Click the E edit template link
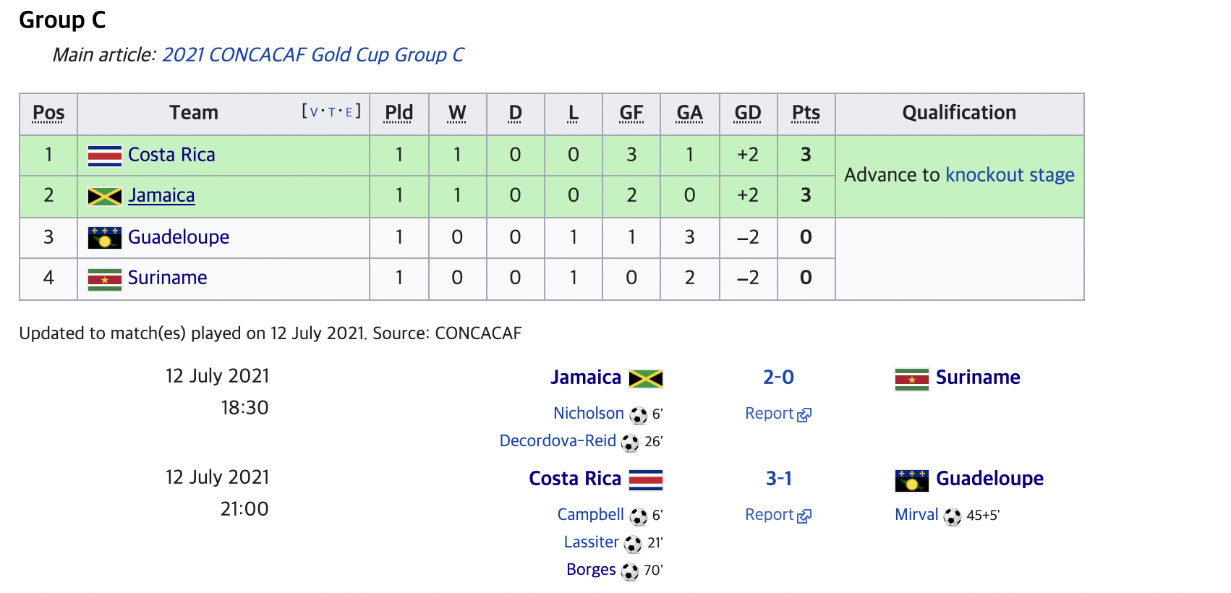 coord(349,112)
